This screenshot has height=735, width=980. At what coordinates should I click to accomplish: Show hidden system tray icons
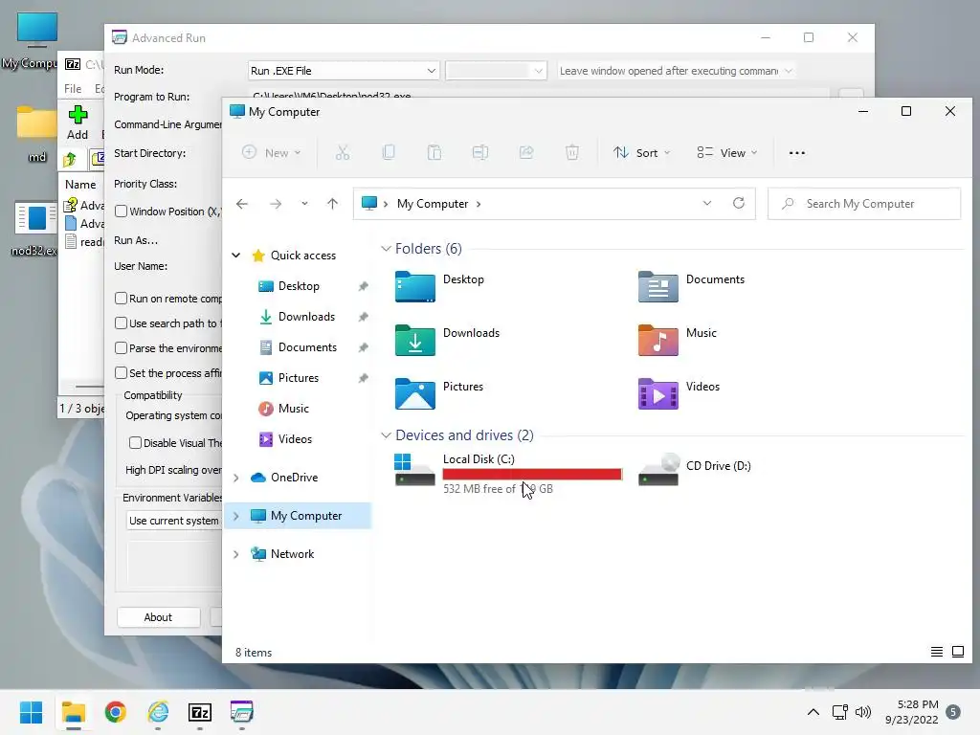click(x=813, y=712)
